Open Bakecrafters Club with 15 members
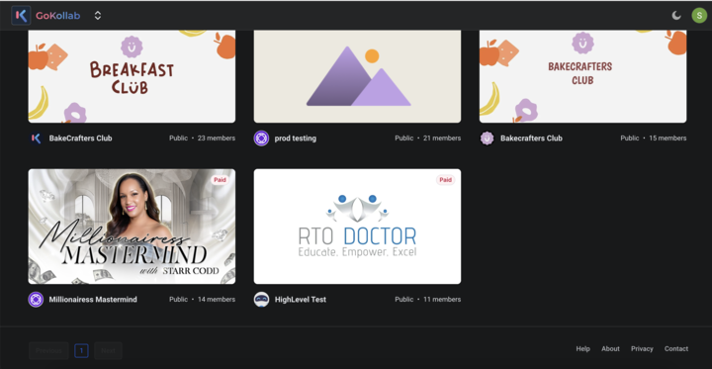 point(531,138)
